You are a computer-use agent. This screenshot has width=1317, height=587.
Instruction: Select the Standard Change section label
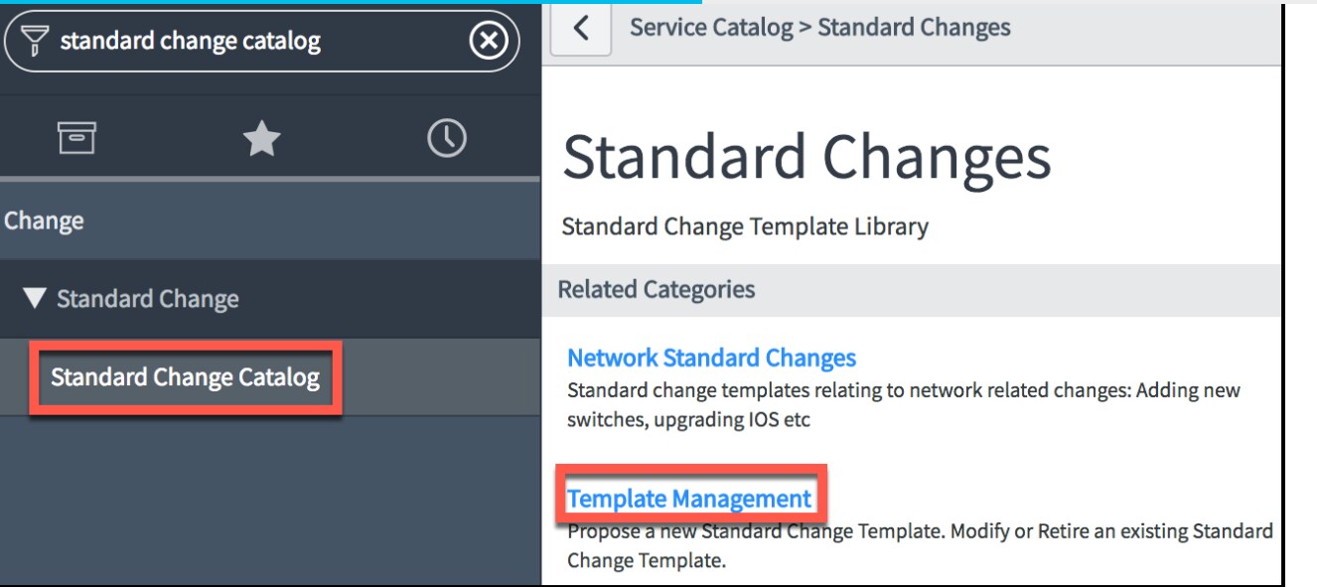point(147,299)
